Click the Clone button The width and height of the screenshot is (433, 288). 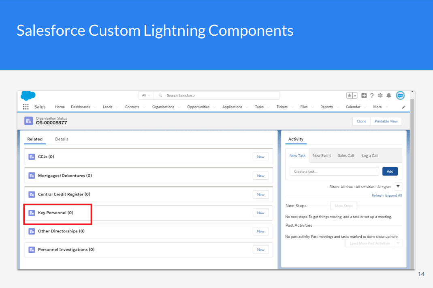pyautogui.click(x=361, y=121)
